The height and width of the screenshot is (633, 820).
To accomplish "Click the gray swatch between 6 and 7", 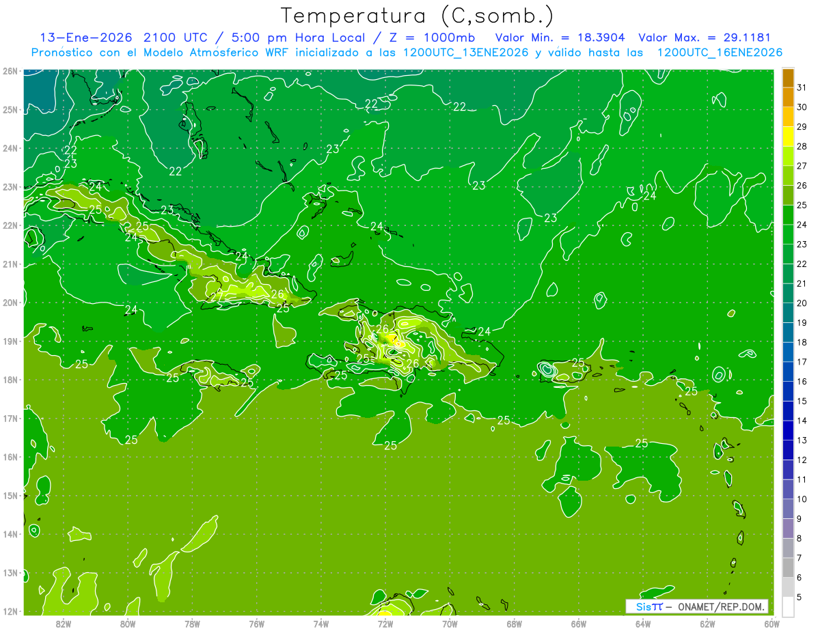I will [788, 567].
